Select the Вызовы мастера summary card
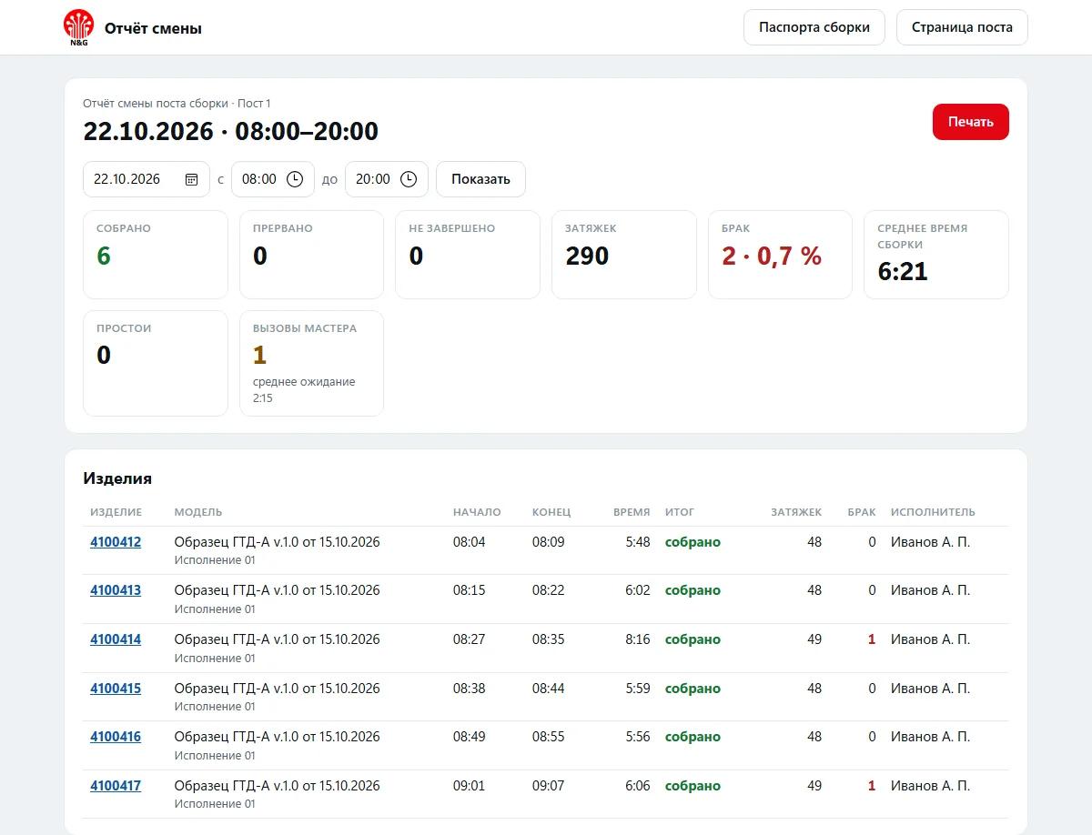The image size is (1092, 835). (x=311, y=363)
